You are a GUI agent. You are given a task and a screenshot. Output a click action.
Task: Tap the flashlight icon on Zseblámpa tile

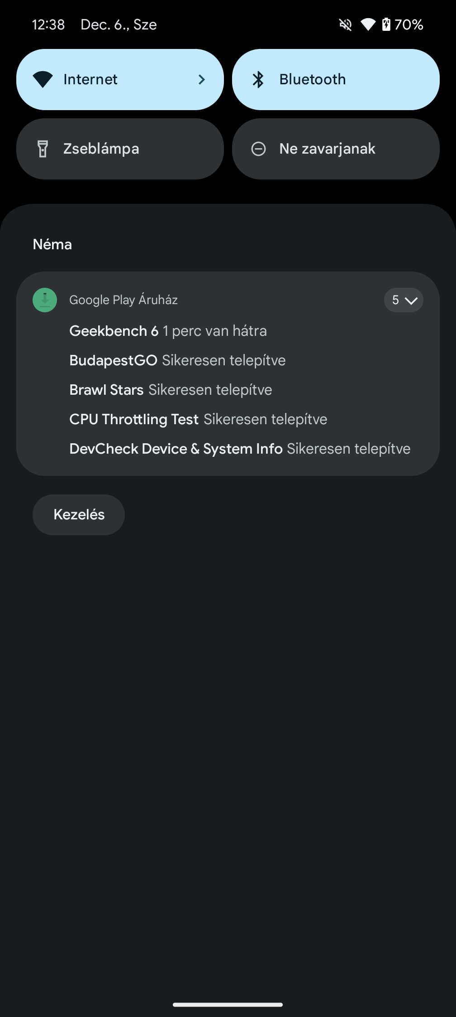(43, 149)
